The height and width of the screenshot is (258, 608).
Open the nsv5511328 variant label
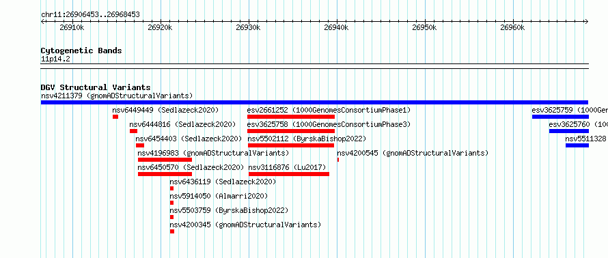586,139
